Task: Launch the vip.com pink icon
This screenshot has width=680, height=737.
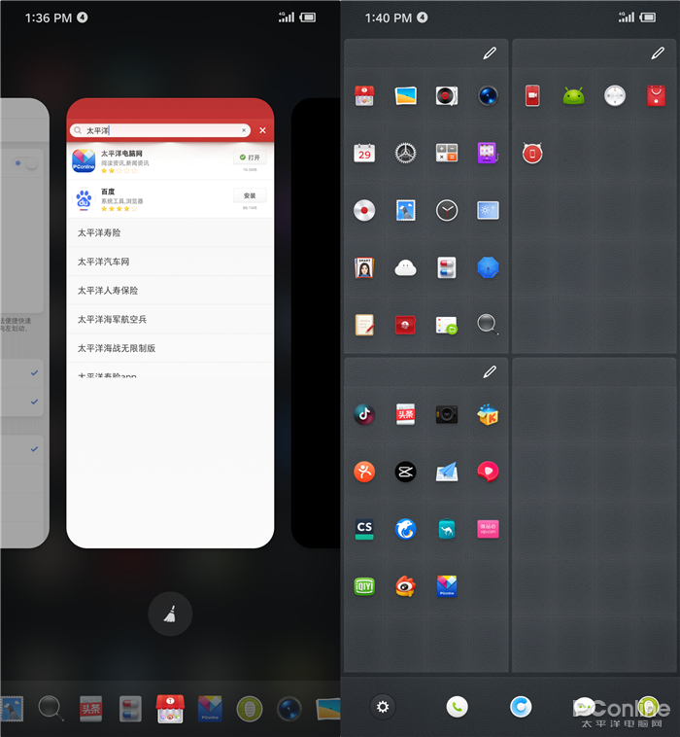Action: pos(488,529)
